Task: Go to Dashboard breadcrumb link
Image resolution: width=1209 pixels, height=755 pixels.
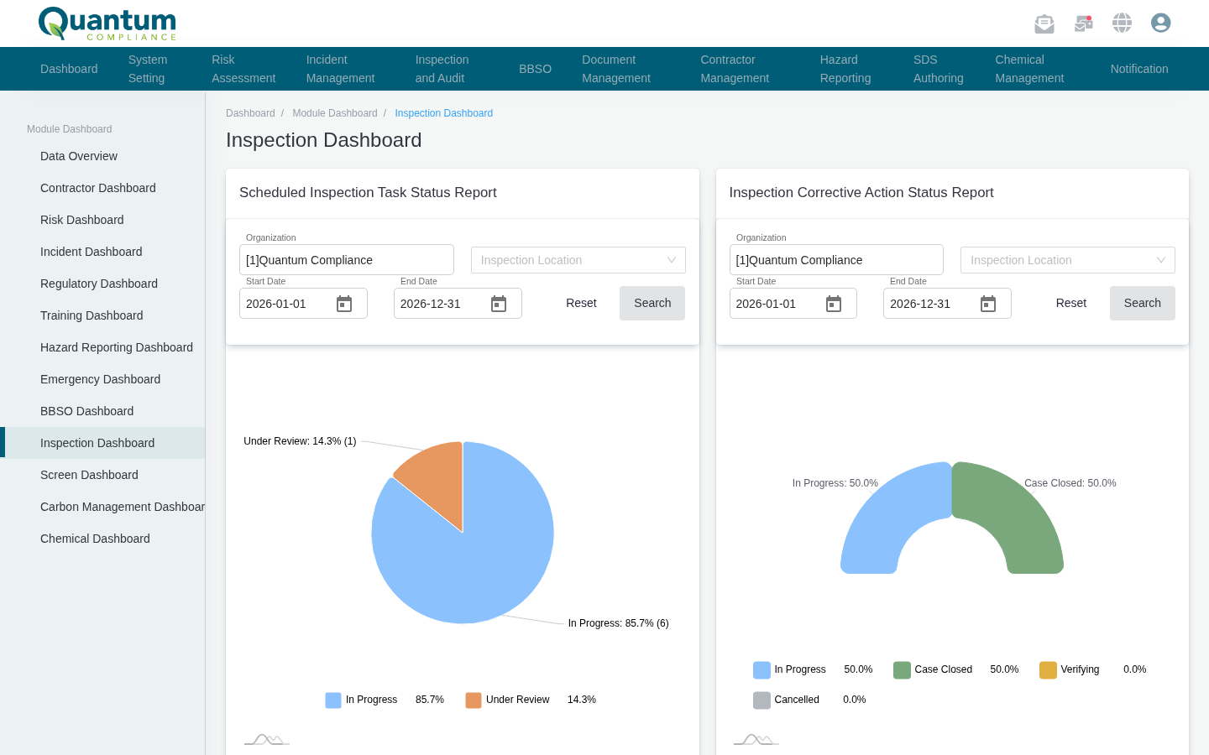Action: point(250,113)
